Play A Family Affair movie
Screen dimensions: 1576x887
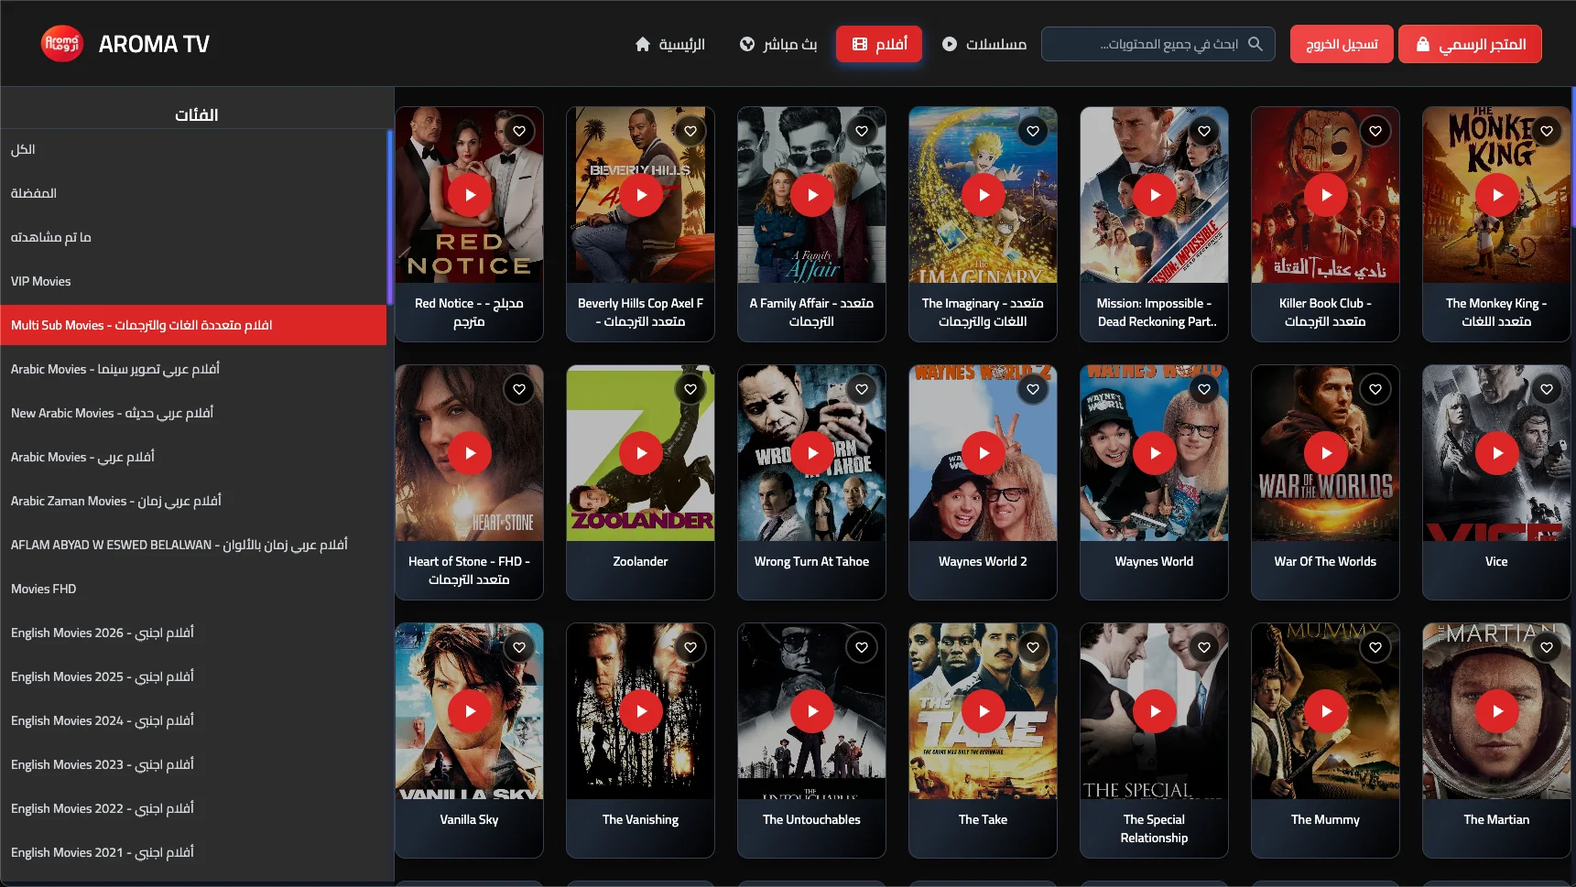812,195
